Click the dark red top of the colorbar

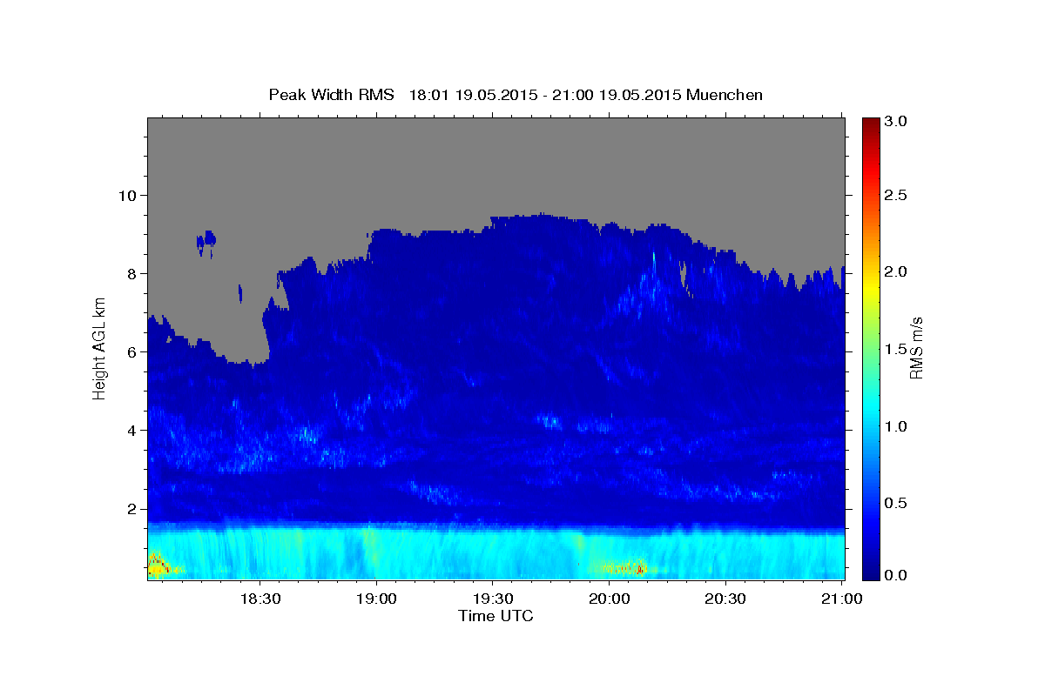[870, 123]
